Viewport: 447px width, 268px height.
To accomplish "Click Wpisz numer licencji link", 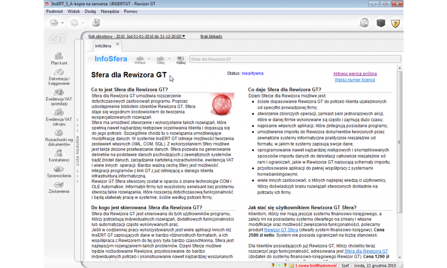I will (x=355, y=80).
